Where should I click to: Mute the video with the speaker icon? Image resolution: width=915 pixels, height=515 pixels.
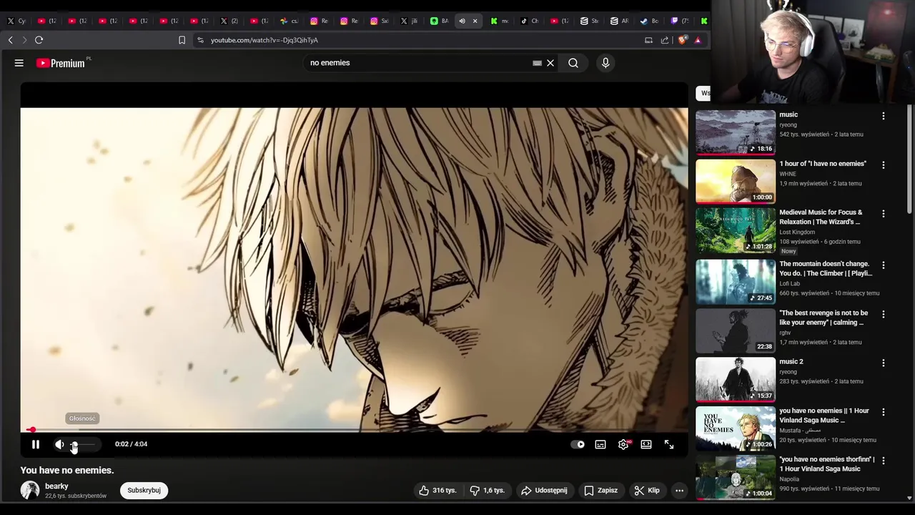tap(59, 444)
